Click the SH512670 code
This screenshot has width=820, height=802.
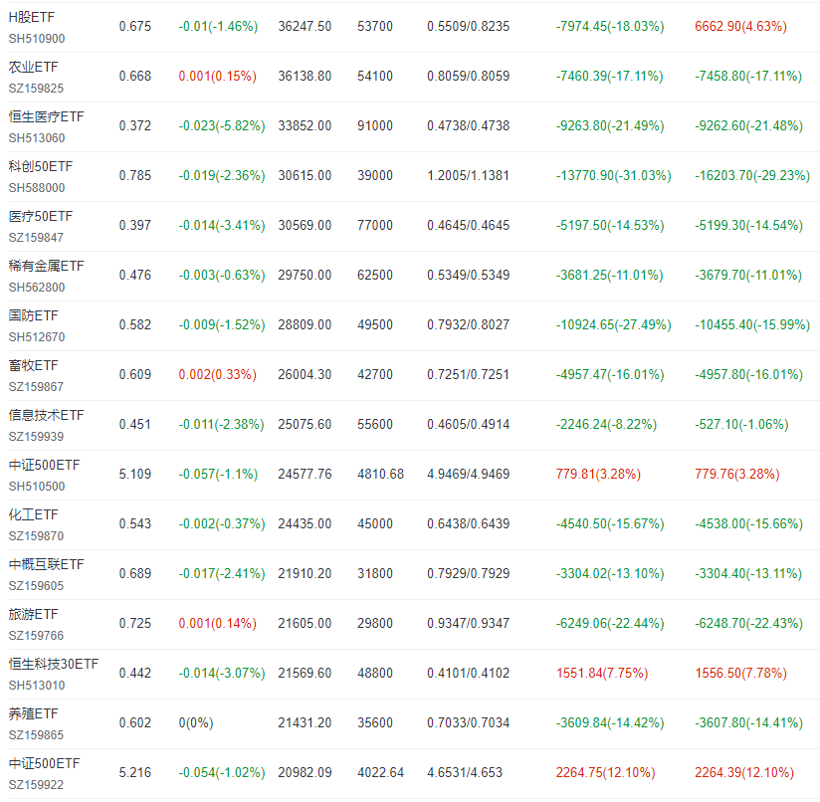click(37, 337)
